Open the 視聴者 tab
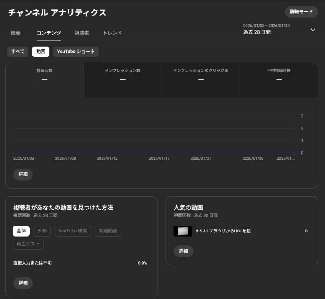The image size is (325, 299). tap(82, 33)
